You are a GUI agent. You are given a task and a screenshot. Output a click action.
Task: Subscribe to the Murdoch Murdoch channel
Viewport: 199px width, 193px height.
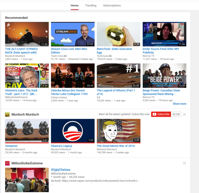[161, 114]
